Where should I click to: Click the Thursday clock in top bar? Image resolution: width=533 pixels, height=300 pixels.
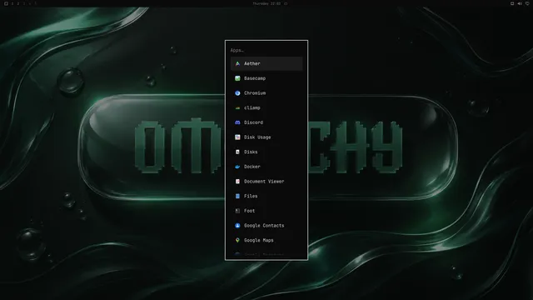[x=266, y=3]
